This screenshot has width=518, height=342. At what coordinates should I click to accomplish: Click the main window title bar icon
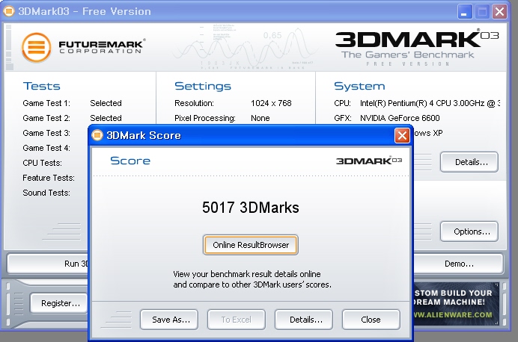click(8, 11)
